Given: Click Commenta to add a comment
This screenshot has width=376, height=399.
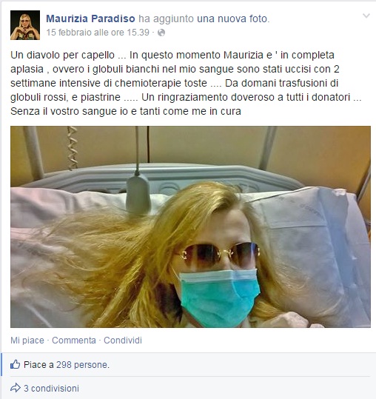Looking at the screenshot, I should [74, 341].
